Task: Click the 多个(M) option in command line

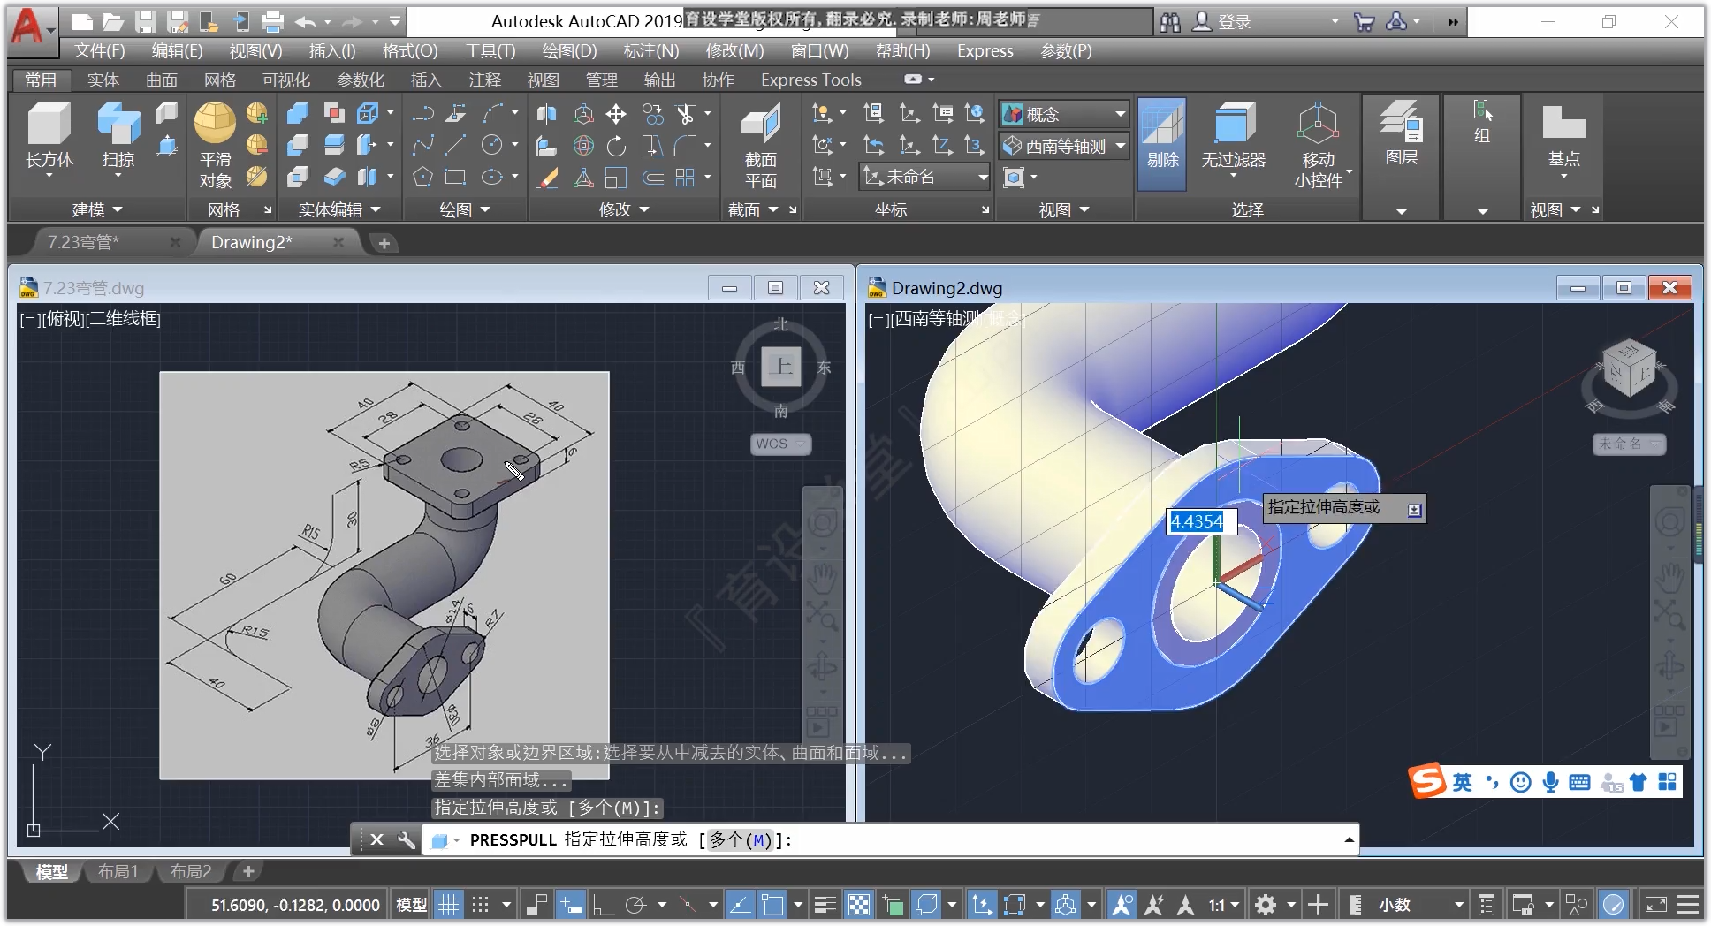Action: (x=741, y=839)
